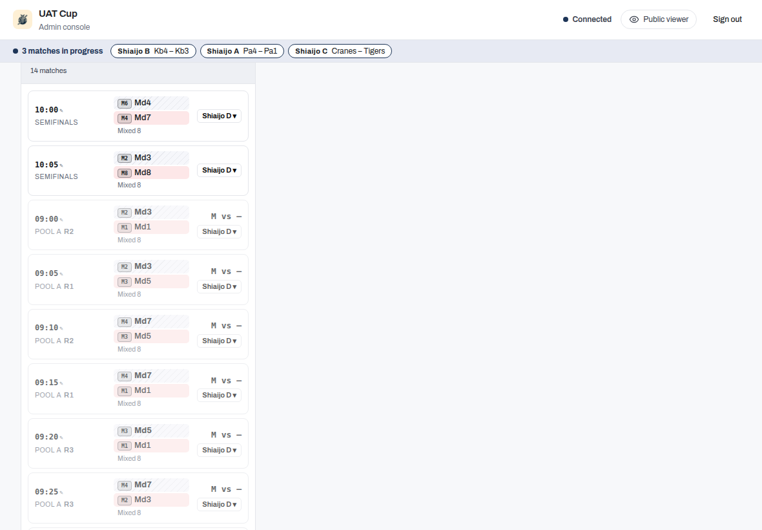Select team Md7 in 10:00 semifinal
Viewport: 762px width, 530px height.
click(x=152, y=118)
